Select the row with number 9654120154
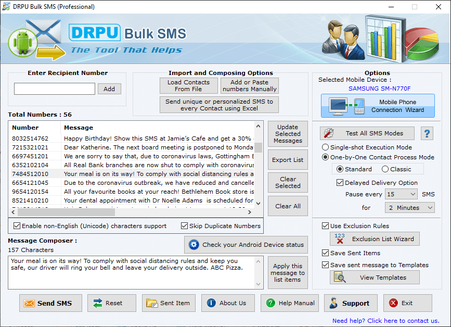The image size is (451, 327). point(132,192)
